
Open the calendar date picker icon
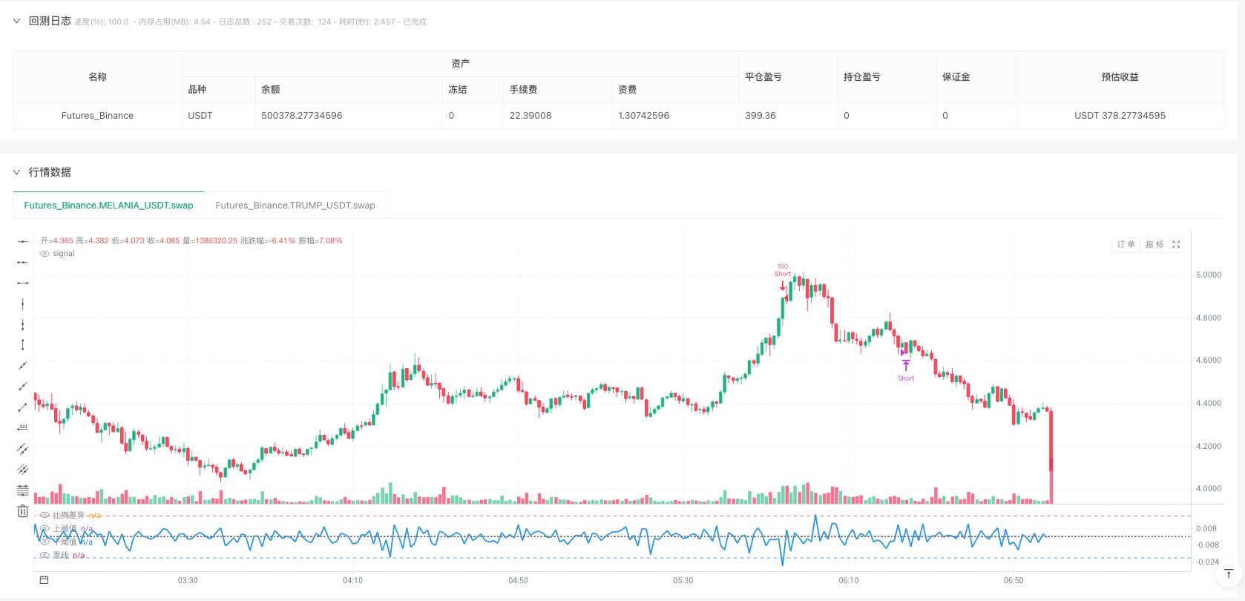pos(44,580)
